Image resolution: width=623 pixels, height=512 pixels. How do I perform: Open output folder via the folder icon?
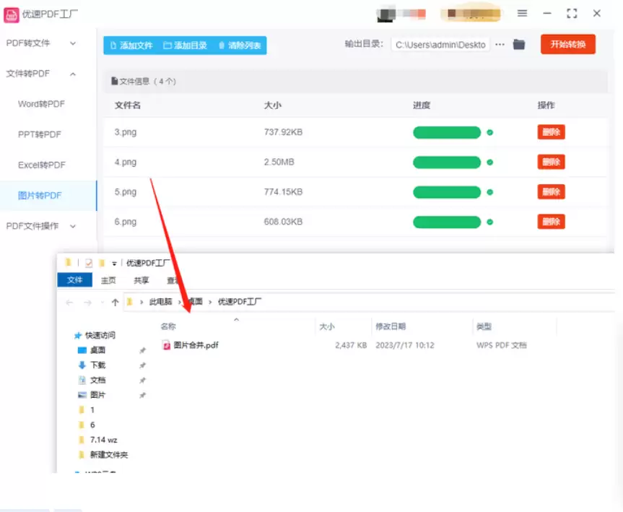[519, 45]
